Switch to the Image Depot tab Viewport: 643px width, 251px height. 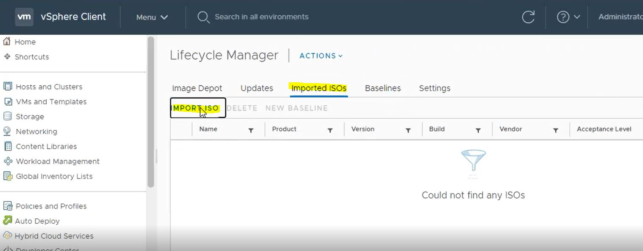pyautogui.click(x=197, y=88)
